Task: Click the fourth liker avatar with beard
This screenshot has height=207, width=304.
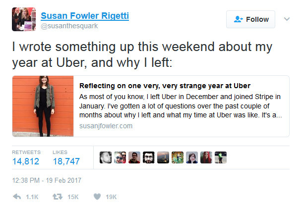Action: click(149, 157)
